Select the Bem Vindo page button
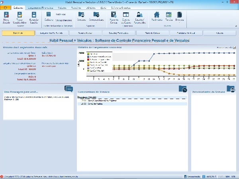The width and height of the screenshot is (239, 179). [18, 33]
